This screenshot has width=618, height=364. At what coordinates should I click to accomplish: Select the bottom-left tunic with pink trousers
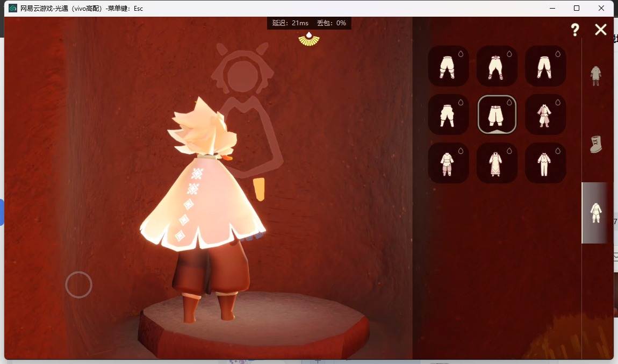[x=449, y=163]
